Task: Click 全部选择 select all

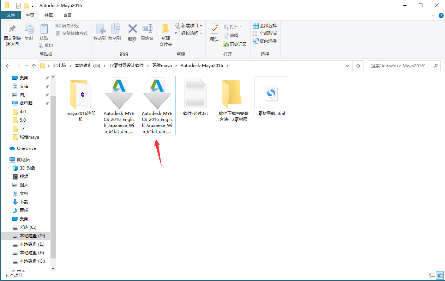Action: (265, 26)
